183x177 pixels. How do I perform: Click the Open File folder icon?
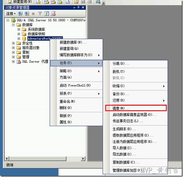[76, 2]
